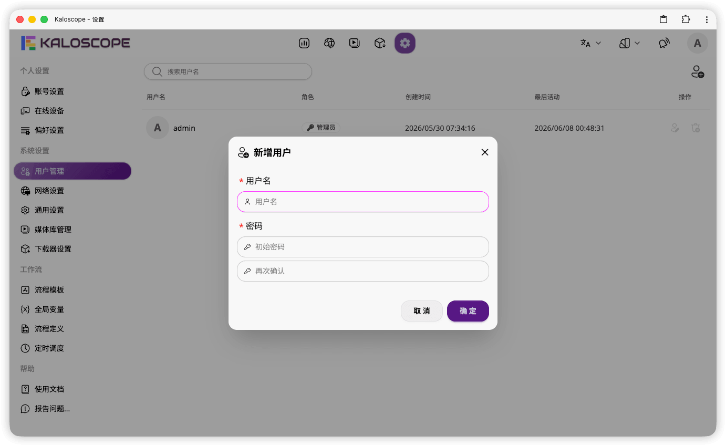Expand the theme selector dropdown
This screenshot has width=726, height=446.
point(629,43)
